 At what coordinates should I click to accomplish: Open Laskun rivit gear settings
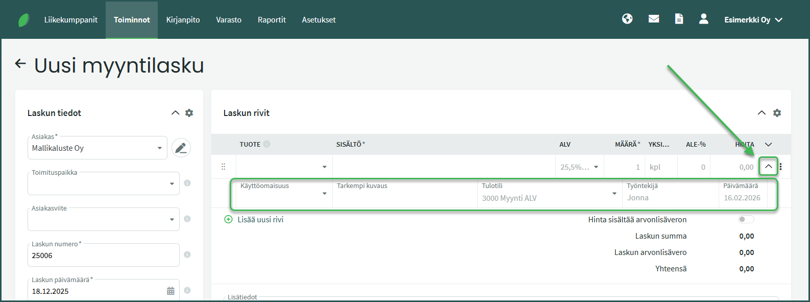click(777, 113)
